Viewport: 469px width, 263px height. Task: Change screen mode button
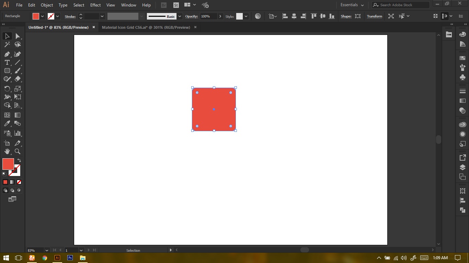coord(12,199)
